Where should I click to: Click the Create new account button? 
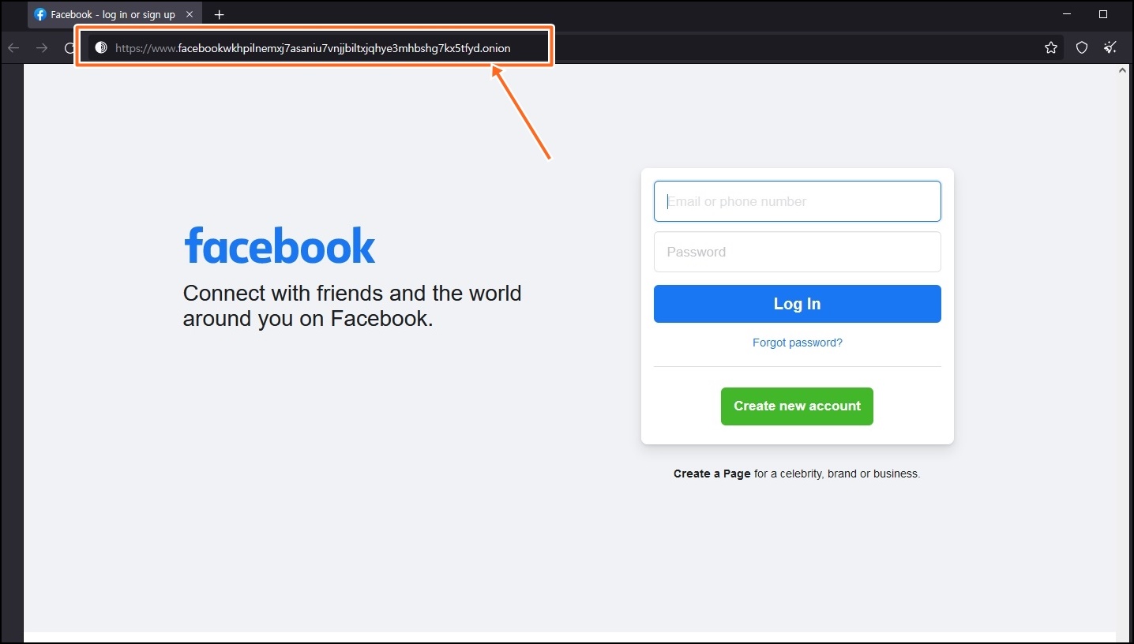tap(797, 406)
